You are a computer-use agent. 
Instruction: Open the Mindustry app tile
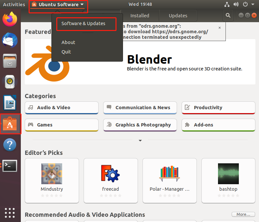[x=52, y=181]
